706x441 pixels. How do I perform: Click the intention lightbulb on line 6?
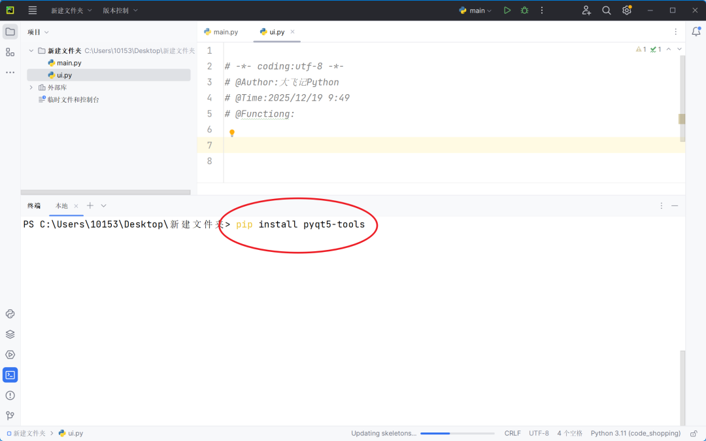tap(232, 133)
